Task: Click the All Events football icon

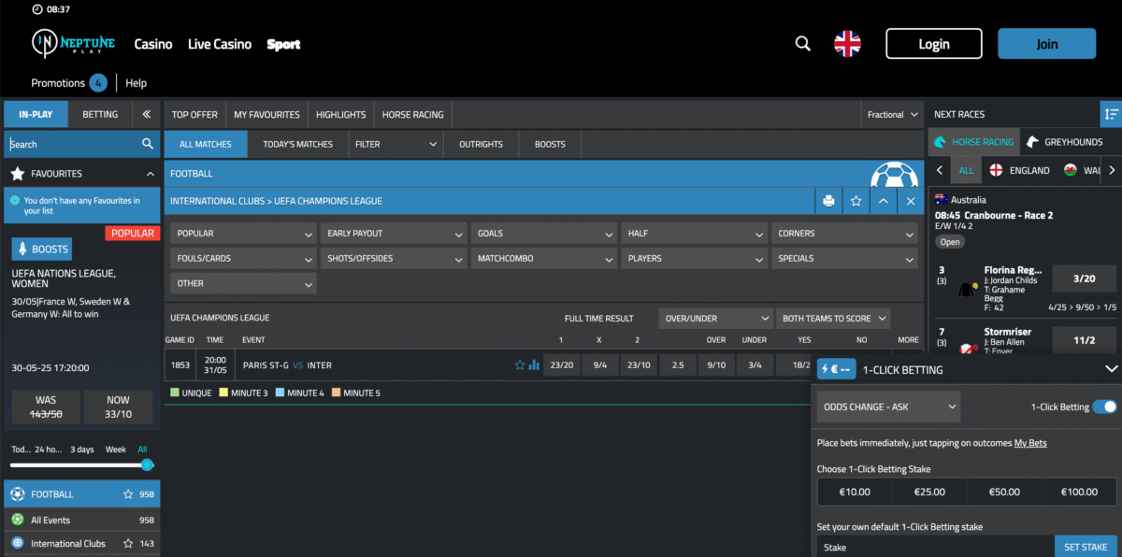Action: coord(18,520)
